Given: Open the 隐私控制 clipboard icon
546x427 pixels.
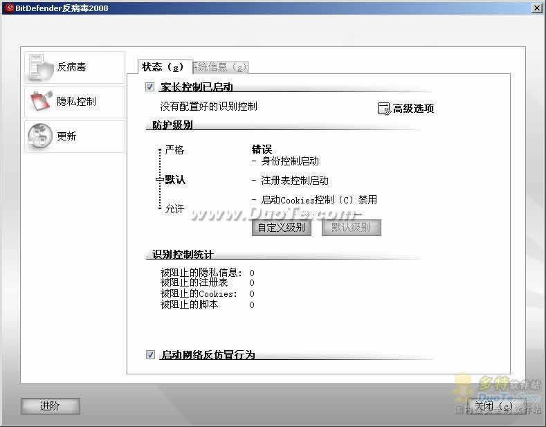Looking at the screenshot, I should tap(41, 101).
